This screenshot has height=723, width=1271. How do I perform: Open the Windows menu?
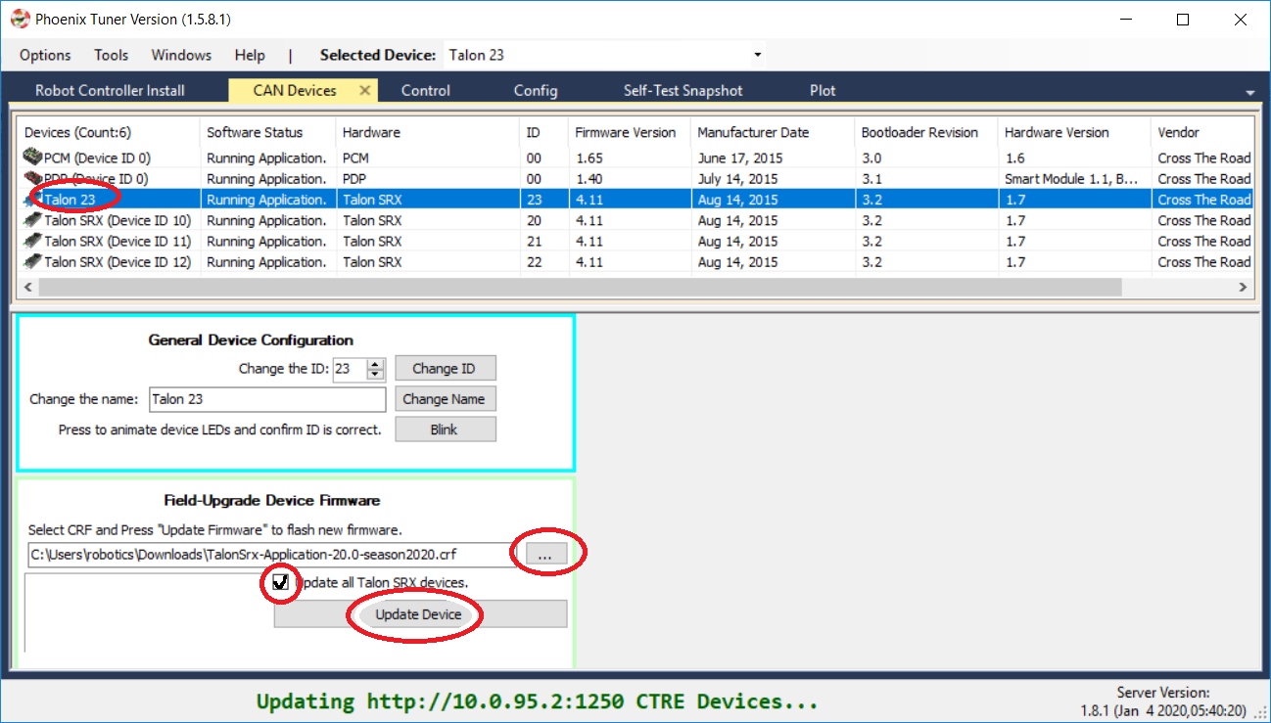(x=181, y=55)
